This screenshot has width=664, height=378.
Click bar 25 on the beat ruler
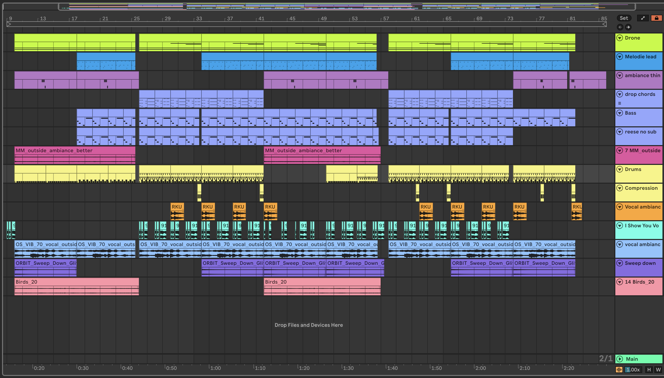click(137, 19)
